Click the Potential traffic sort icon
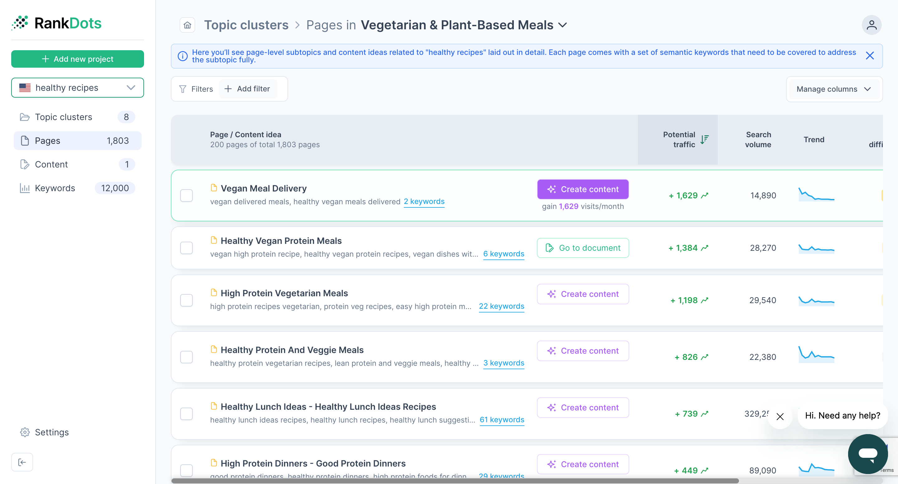 [704, 139]
